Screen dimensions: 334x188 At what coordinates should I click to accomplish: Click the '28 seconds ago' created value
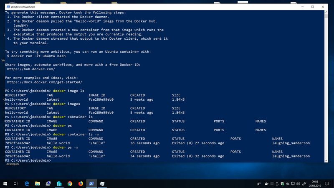point(145,143)
